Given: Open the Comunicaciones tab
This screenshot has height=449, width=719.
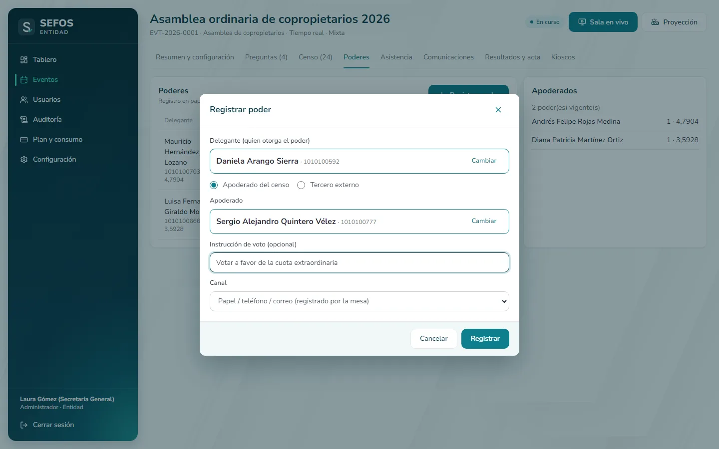Looking at the screenshot, I should tap(448, 57).
